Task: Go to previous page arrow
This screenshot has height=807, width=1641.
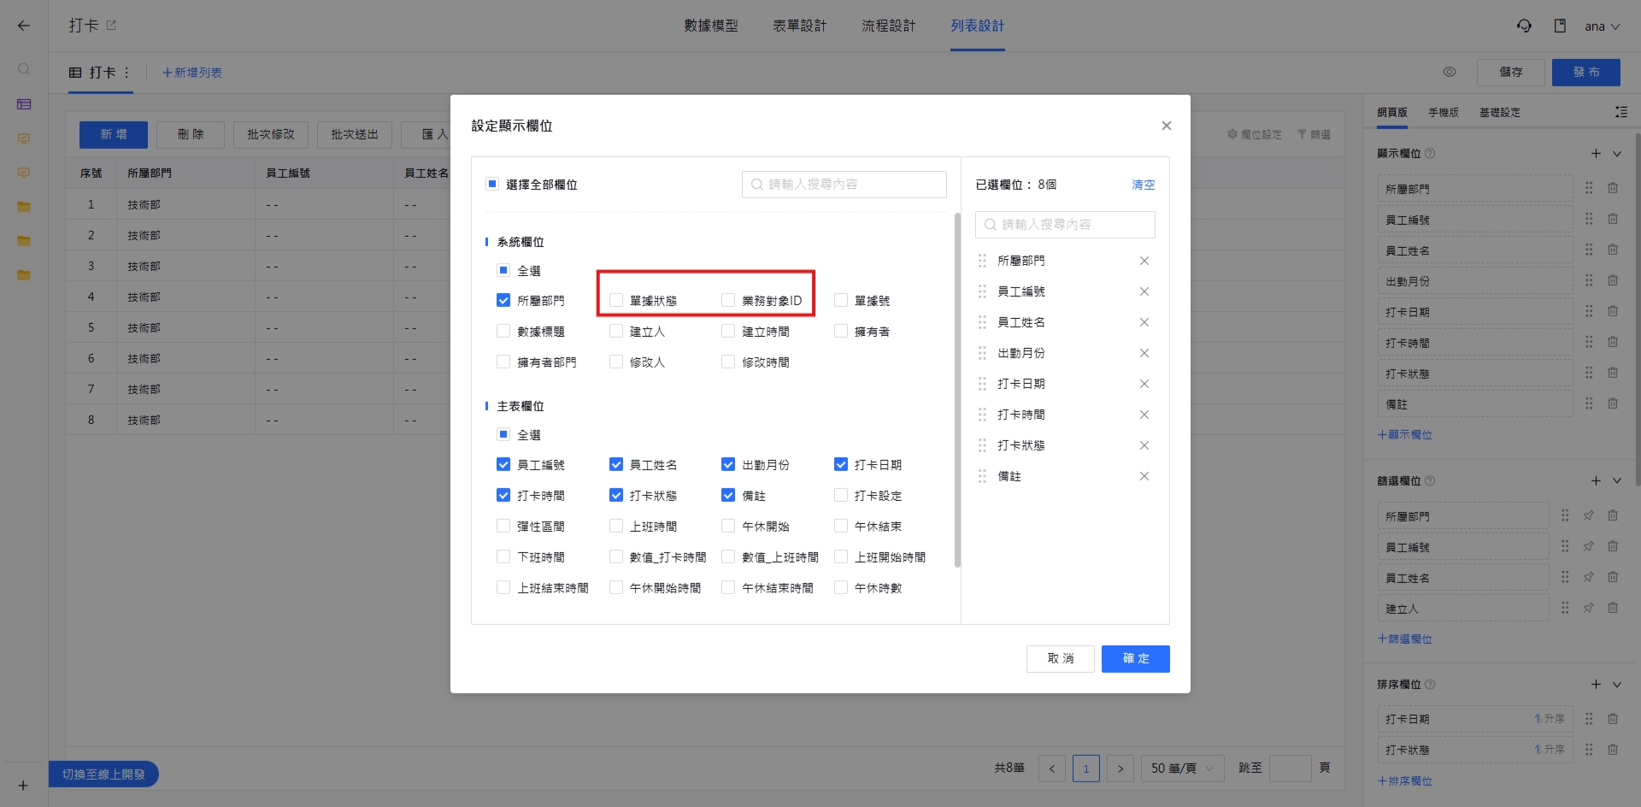Action: tap(1052, 769)
